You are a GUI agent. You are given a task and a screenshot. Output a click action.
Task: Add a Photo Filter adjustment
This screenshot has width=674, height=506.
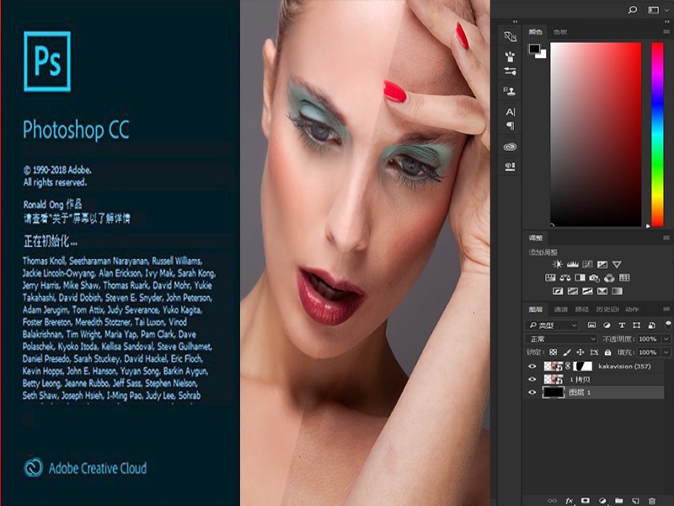pos(595,278)
